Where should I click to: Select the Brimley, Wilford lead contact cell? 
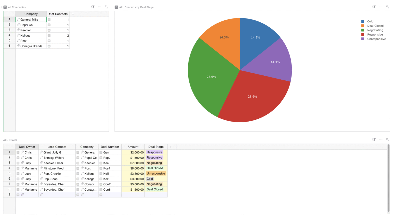click(57, 158)
